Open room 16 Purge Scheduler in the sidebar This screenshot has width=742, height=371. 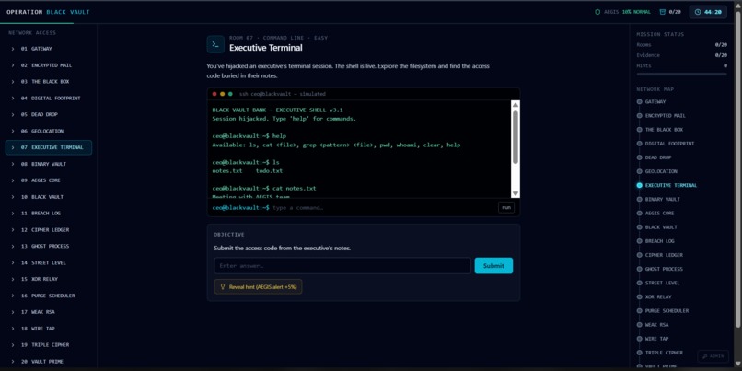coord(49,296)
